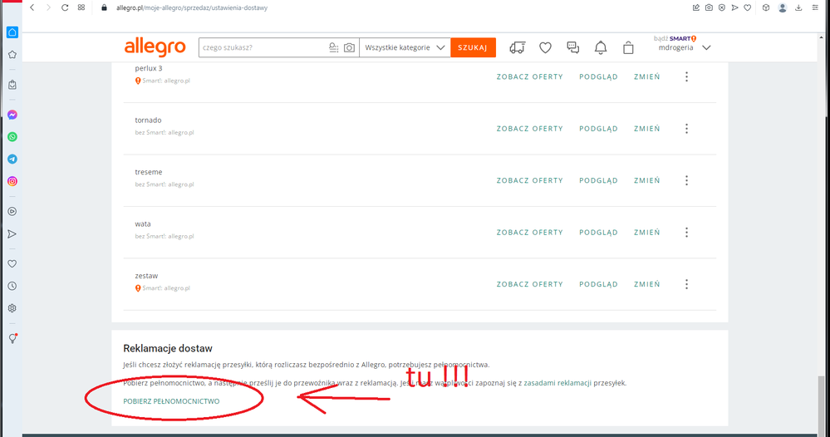Image resolution: width=830 pixels, height=437 pixels.
Task: Open the downloads icon in browser toolbar
Action: 798,7
